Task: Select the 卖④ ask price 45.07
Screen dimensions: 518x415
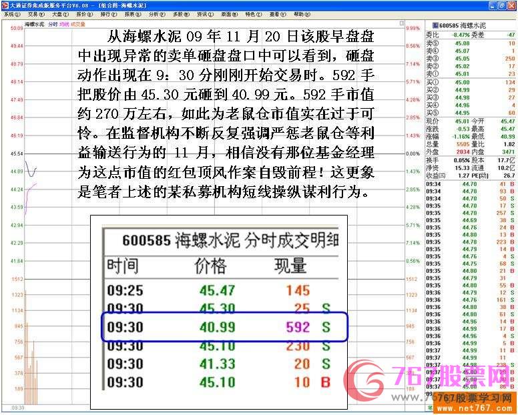Action: 462,51
